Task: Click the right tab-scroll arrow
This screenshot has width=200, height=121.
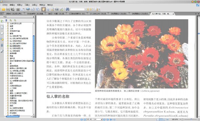Action: [196, 14]
